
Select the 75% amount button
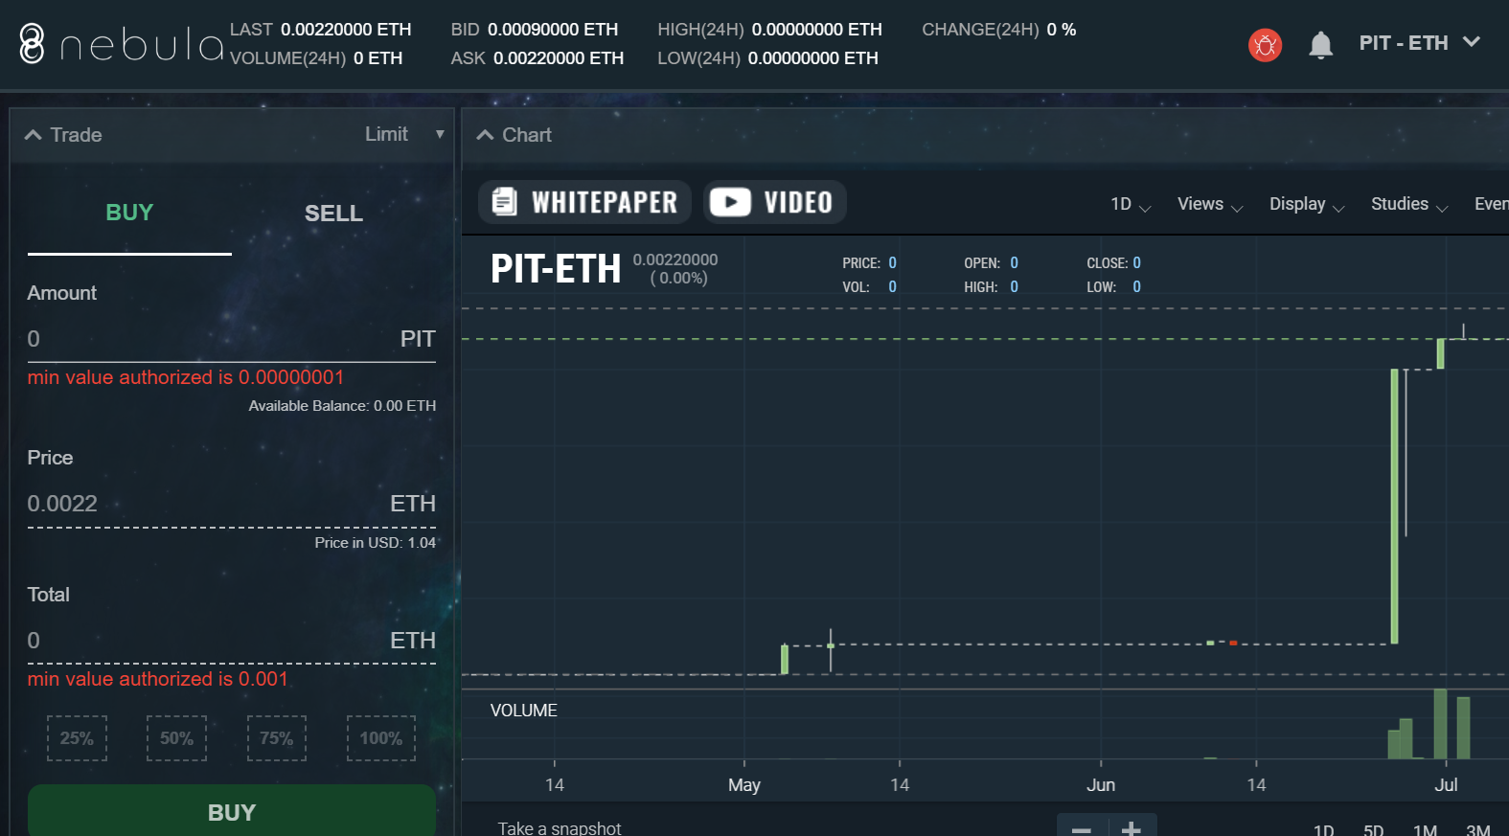click(277, 738)
